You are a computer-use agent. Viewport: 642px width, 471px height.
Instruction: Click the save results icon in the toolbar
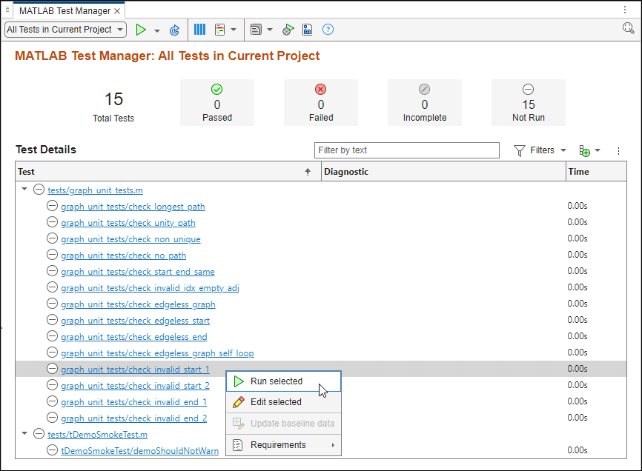pos(307,30)
